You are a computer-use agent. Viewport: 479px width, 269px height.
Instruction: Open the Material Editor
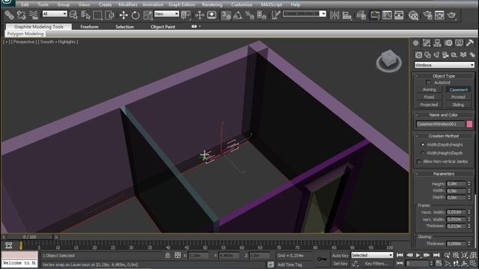[413, 15]
